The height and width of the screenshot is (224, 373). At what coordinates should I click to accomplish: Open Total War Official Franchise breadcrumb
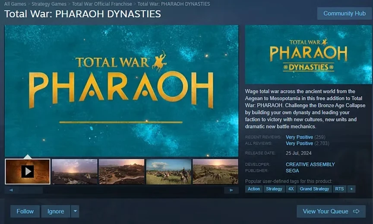(x=102, y=4)
